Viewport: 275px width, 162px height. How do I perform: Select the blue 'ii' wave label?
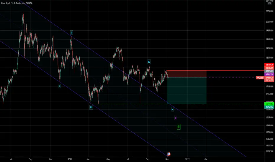(x=72, y=33)
